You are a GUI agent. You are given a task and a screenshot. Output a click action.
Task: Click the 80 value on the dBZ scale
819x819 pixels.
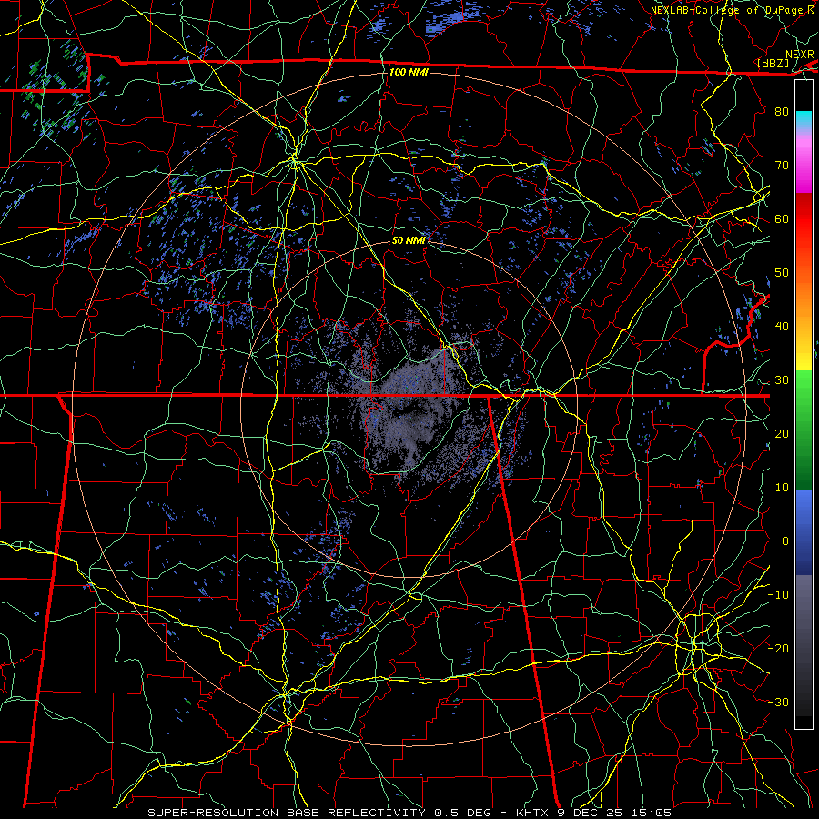click(782, 111)
